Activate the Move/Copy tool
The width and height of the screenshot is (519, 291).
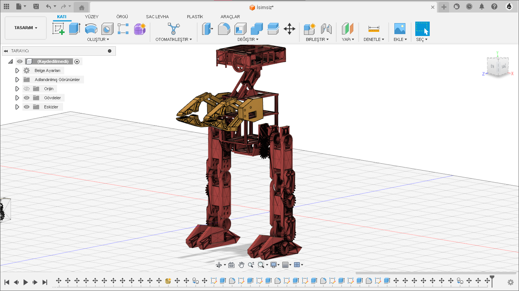pos(290,29)
